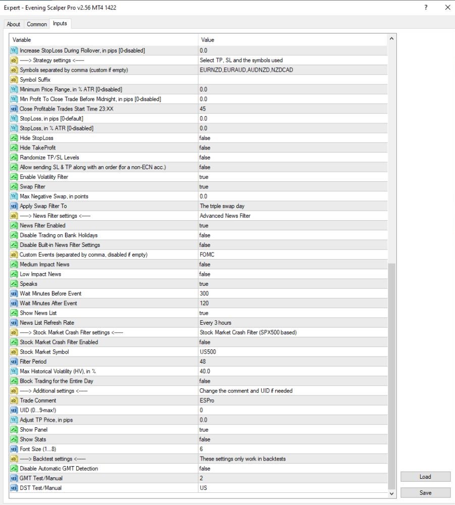The height and width of the screenshot is (505, 455).
Task: Click the icon beside Enable Volatility Filter
Action: coord(14,177)
